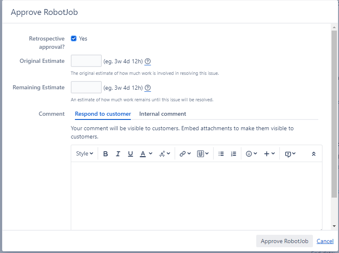Open the emoji picker dropdown
The width and height of the screenshot is (339, 253).
coord(251,154)
